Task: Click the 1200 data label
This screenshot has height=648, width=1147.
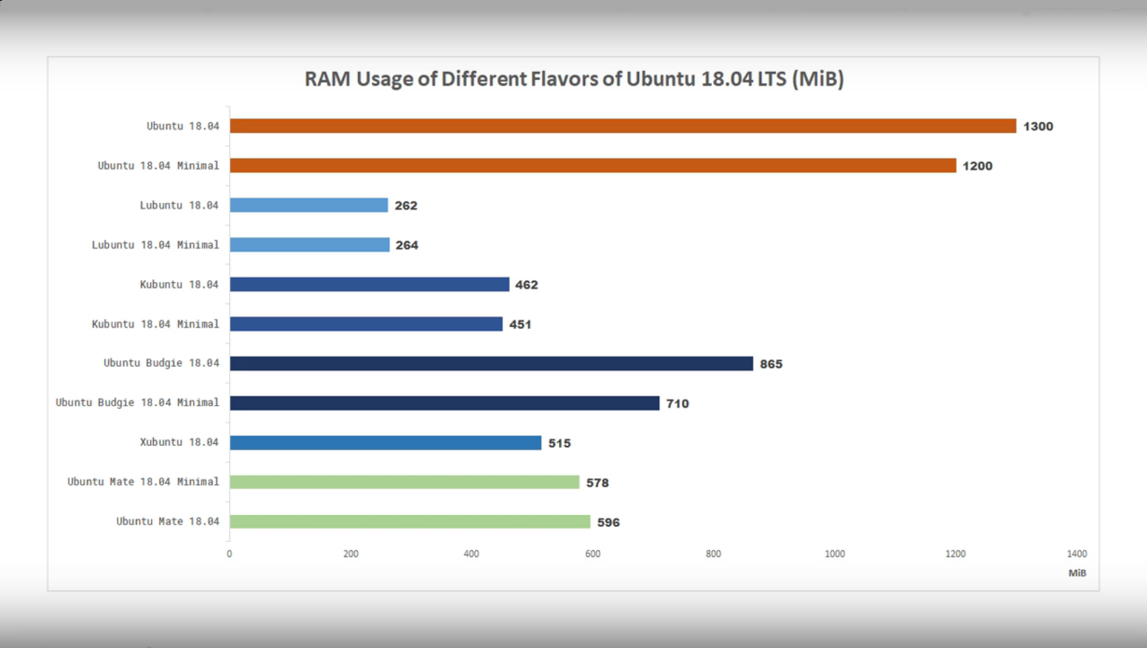Action: (x=977, y=166)
